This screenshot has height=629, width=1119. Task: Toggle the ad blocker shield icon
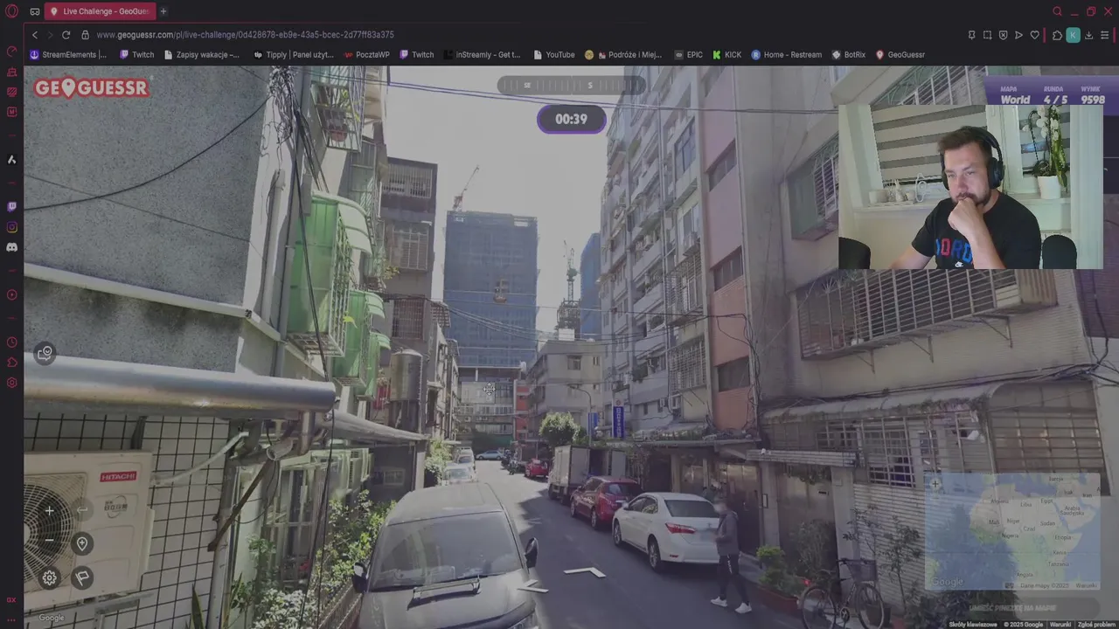[1003, 35]
